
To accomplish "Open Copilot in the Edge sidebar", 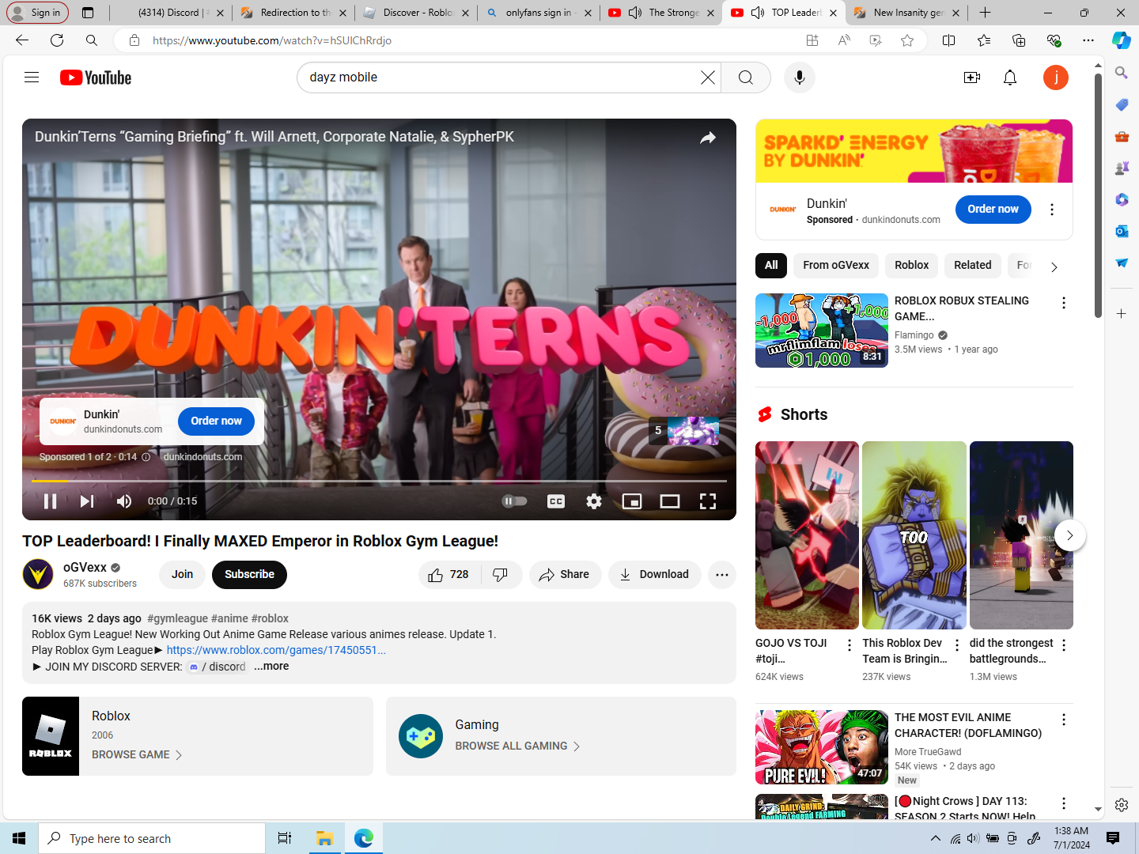I will coord(1122,40).
